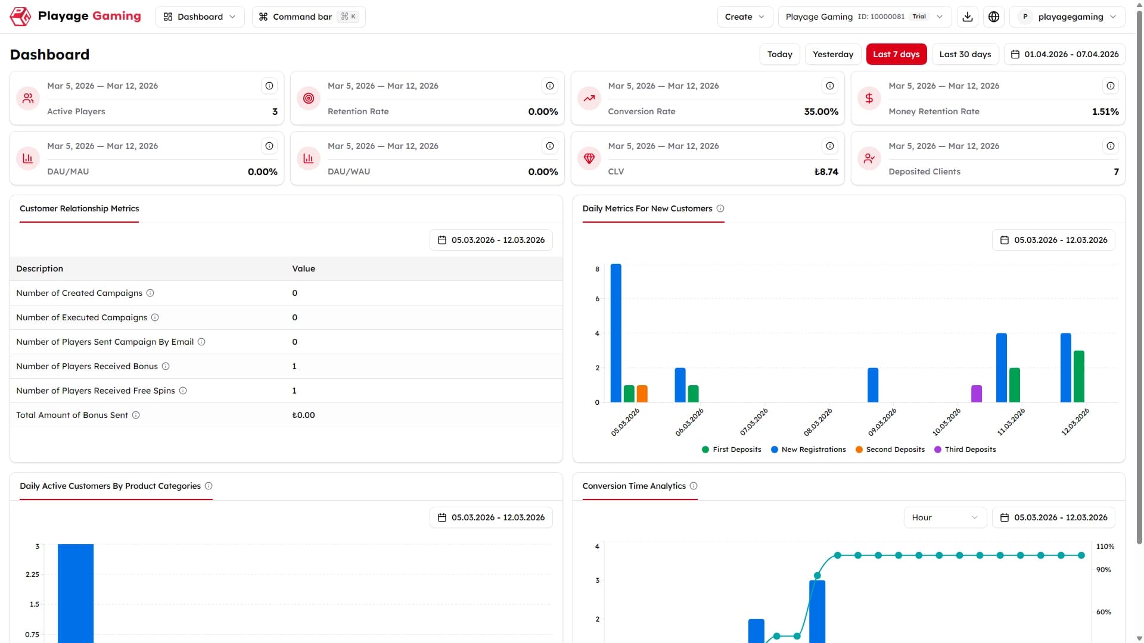This screenshot has width=1144, height=643.
Task: Select the Customer Relationship Metrics tab
Action: (x=79, y=208)
